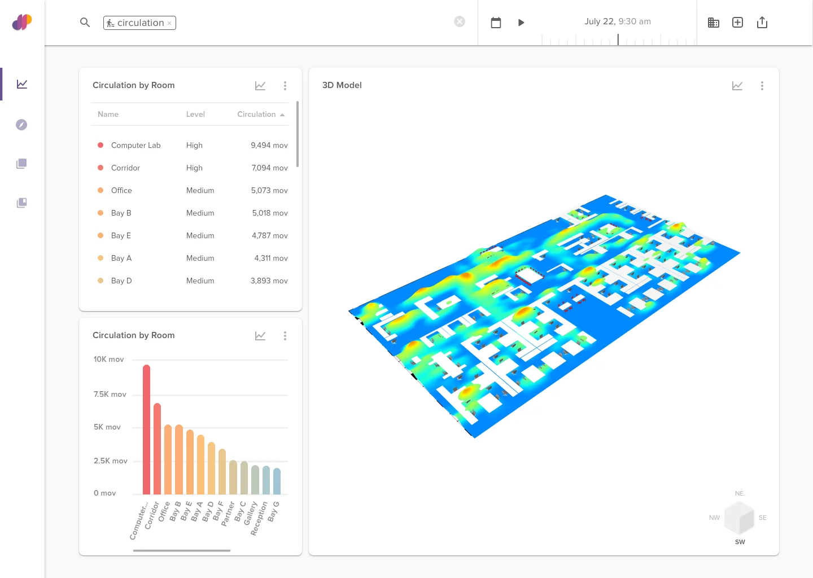Open more options for bar chart panel
This screenshot has width=813, height=578.
(x=285, y=336)
